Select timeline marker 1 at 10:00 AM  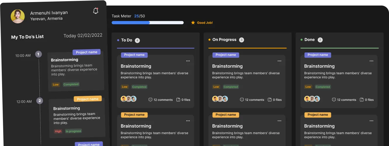coord(39,54)
